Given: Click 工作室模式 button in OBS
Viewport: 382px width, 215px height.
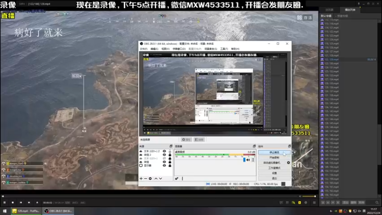Looking at the screenshot, I should 274,168.
